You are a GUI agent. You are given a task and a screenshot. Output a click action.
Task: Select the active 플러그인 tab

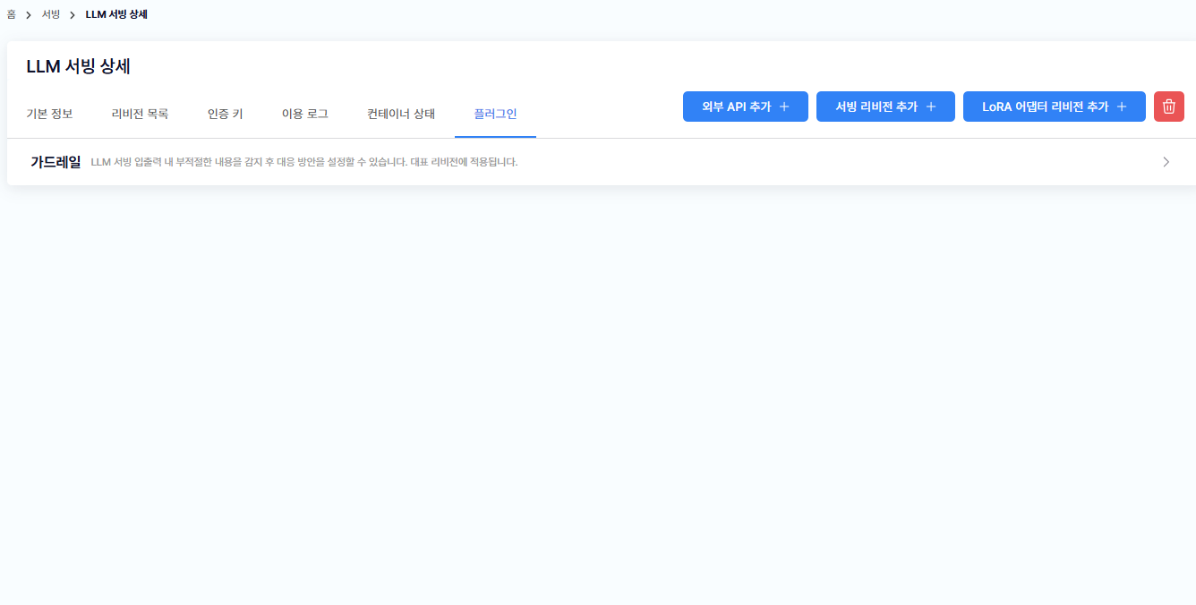495,114
